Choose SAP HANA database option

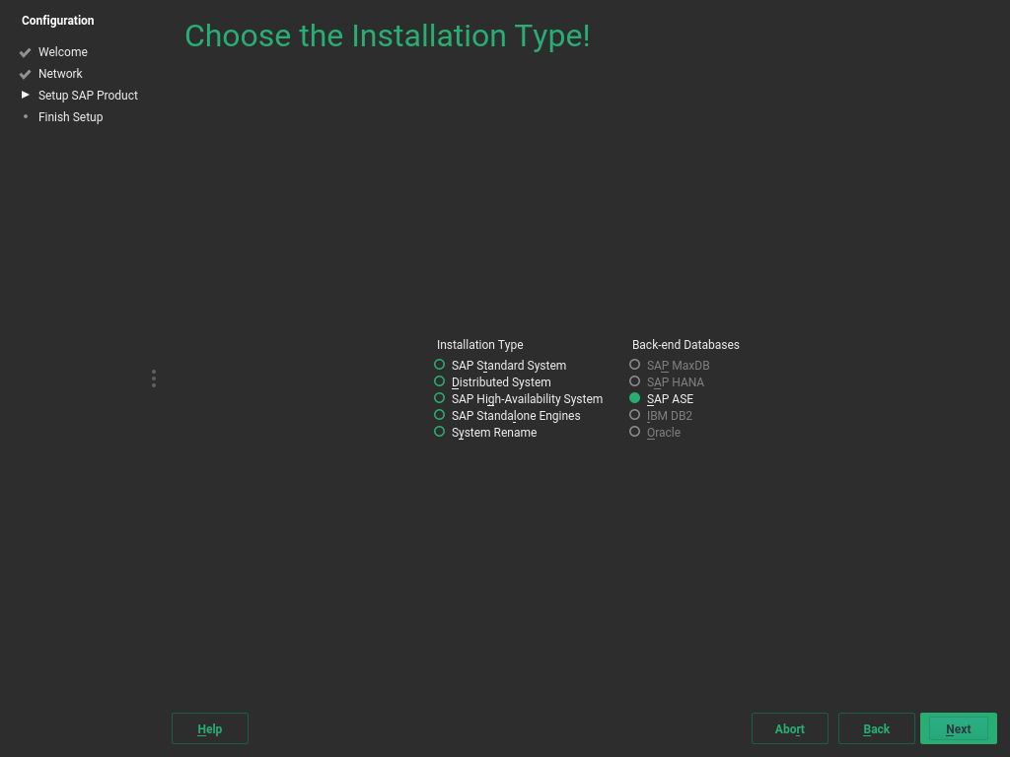coord(635,381)
